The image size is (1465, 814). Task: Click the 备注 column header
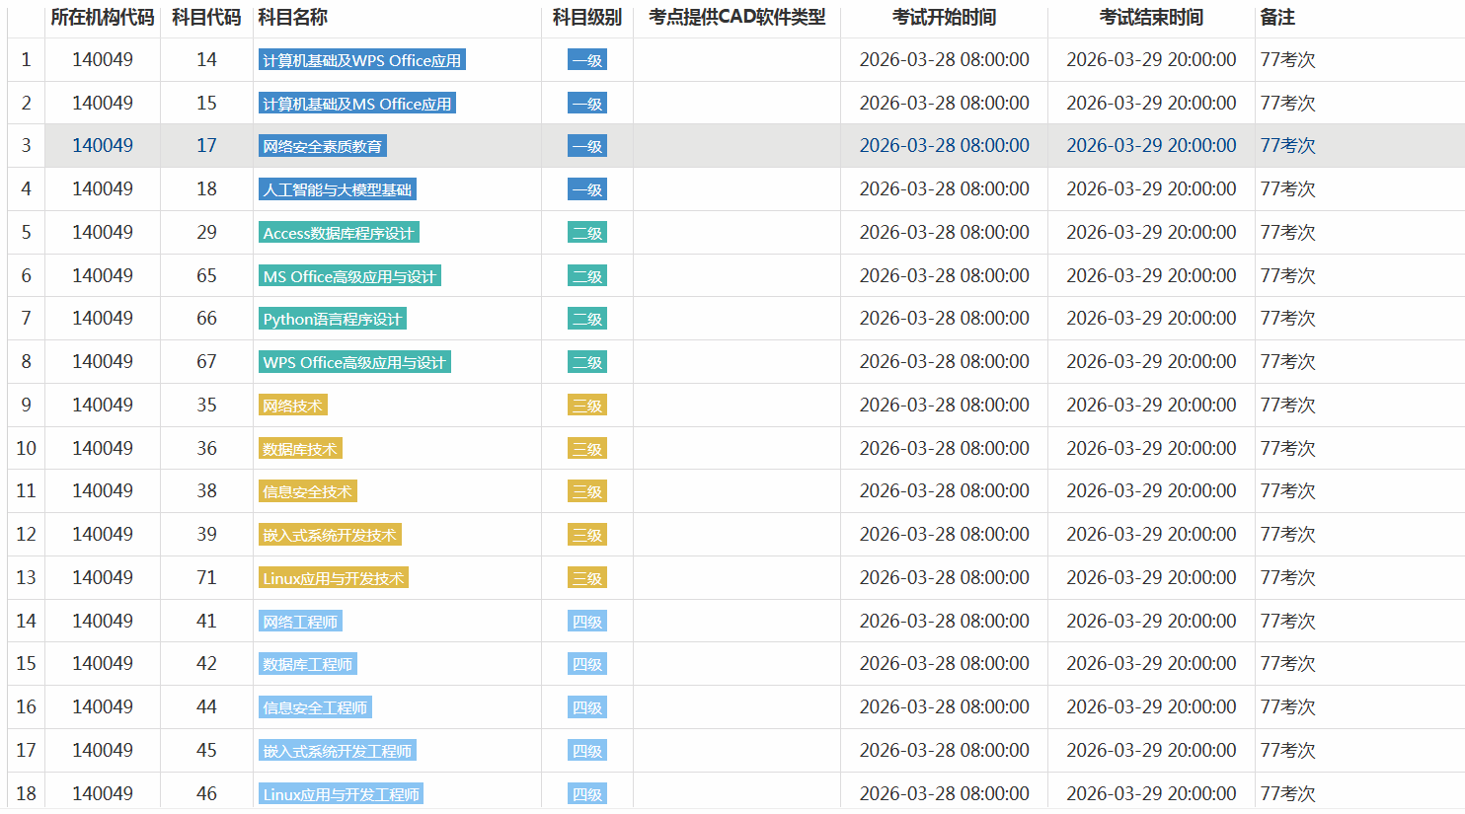1277,18
